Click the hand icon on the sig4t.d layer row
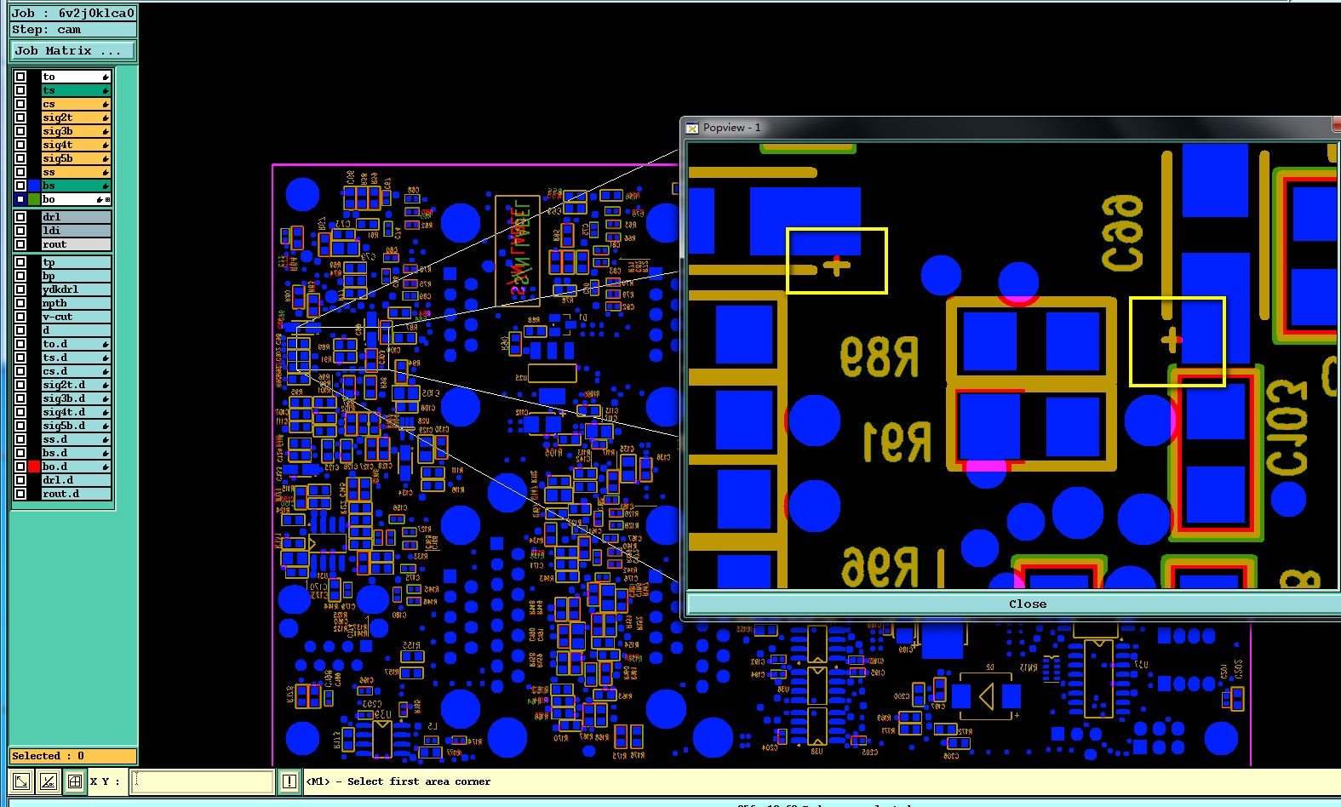The width and height of the screenshot is (1341, 807). 106,412
